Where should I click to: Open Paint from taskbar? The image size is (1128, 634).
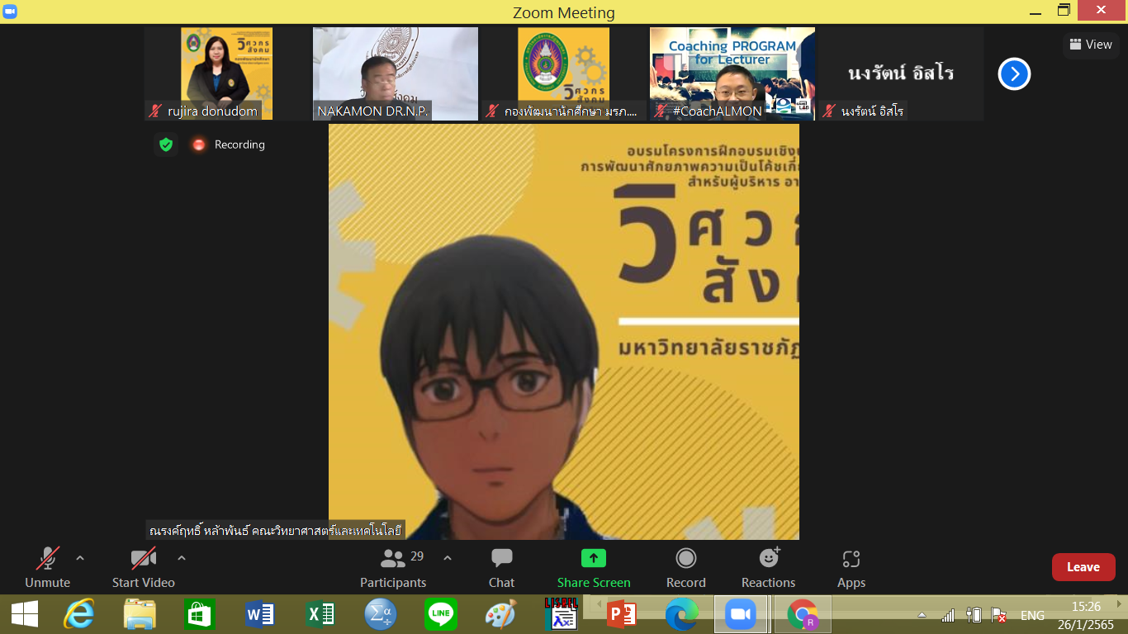coord(500,615)
